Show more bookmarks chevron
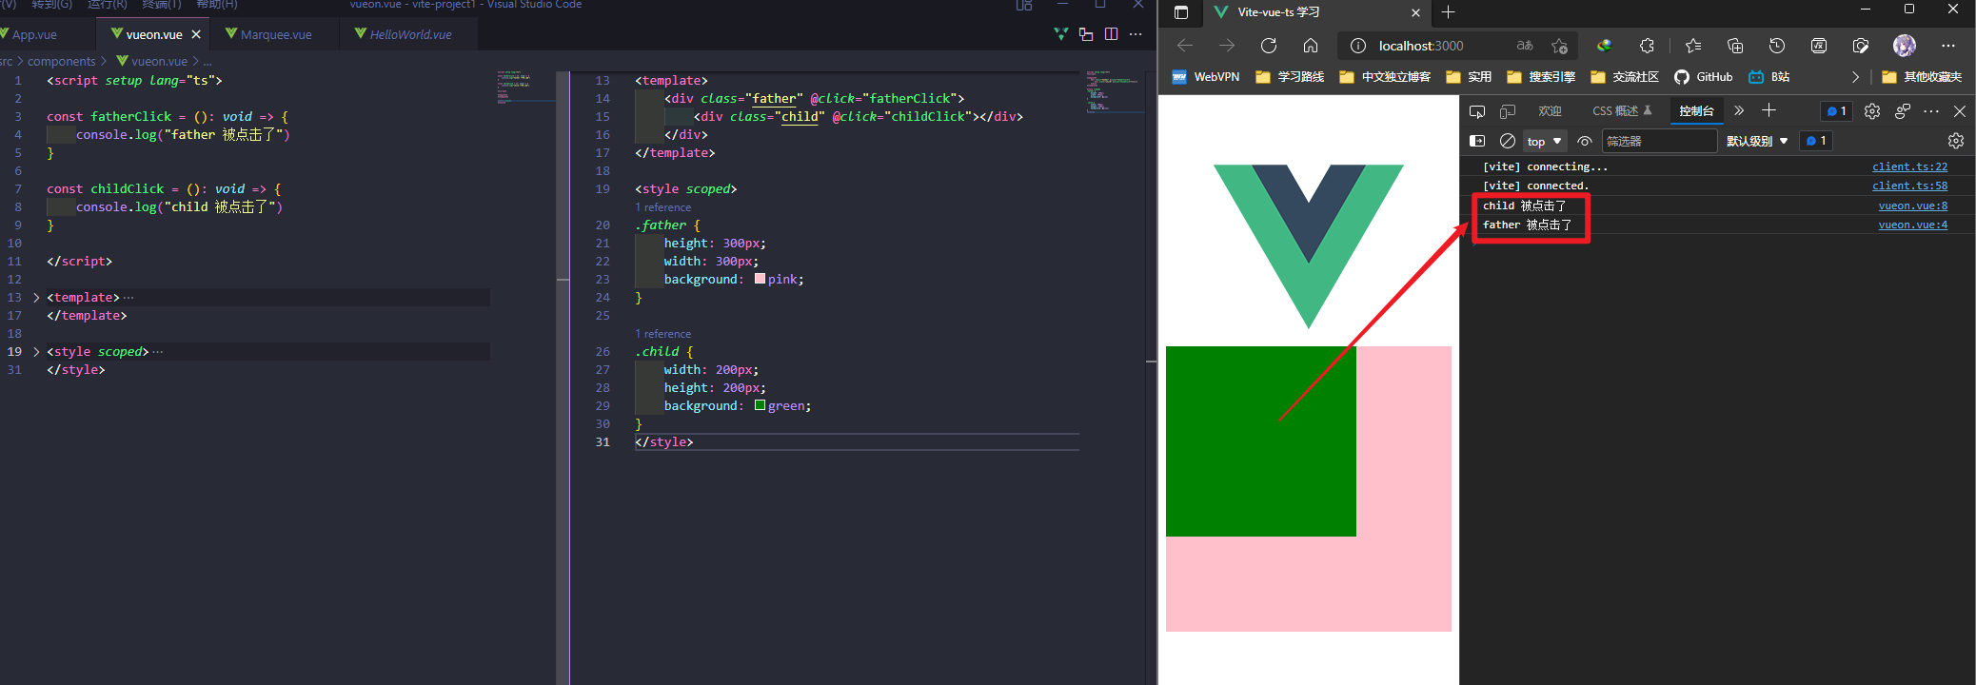This screenshot has height=685, width=1976. 1855,77
